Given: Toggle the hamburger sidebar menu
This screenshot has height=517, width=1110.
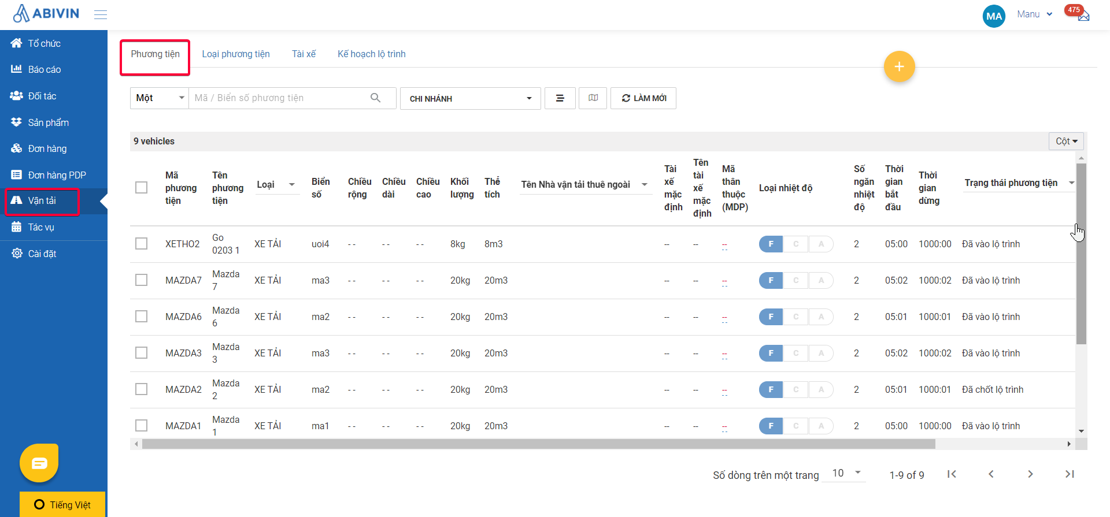Looking at the screenshot, I should coord(101,14).
